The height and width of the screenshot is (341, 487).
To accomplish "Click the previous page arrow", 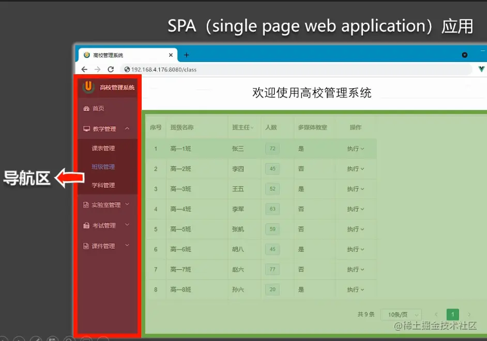I will pos(436,315).
